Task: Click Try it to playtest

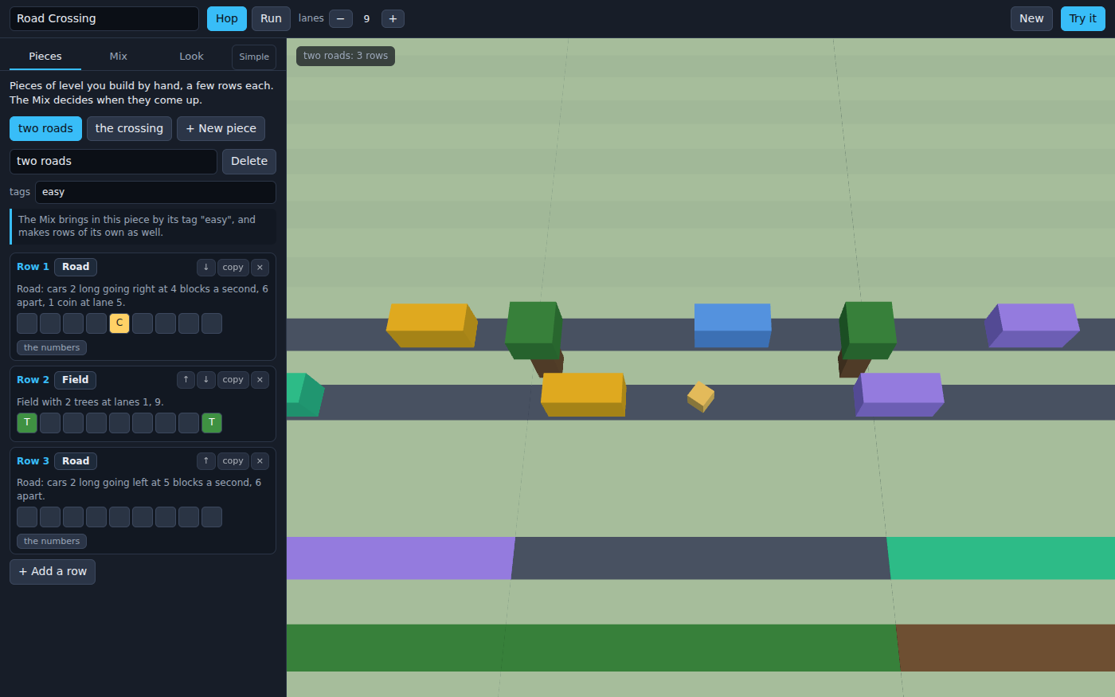Action: [x=1082, y=18]
